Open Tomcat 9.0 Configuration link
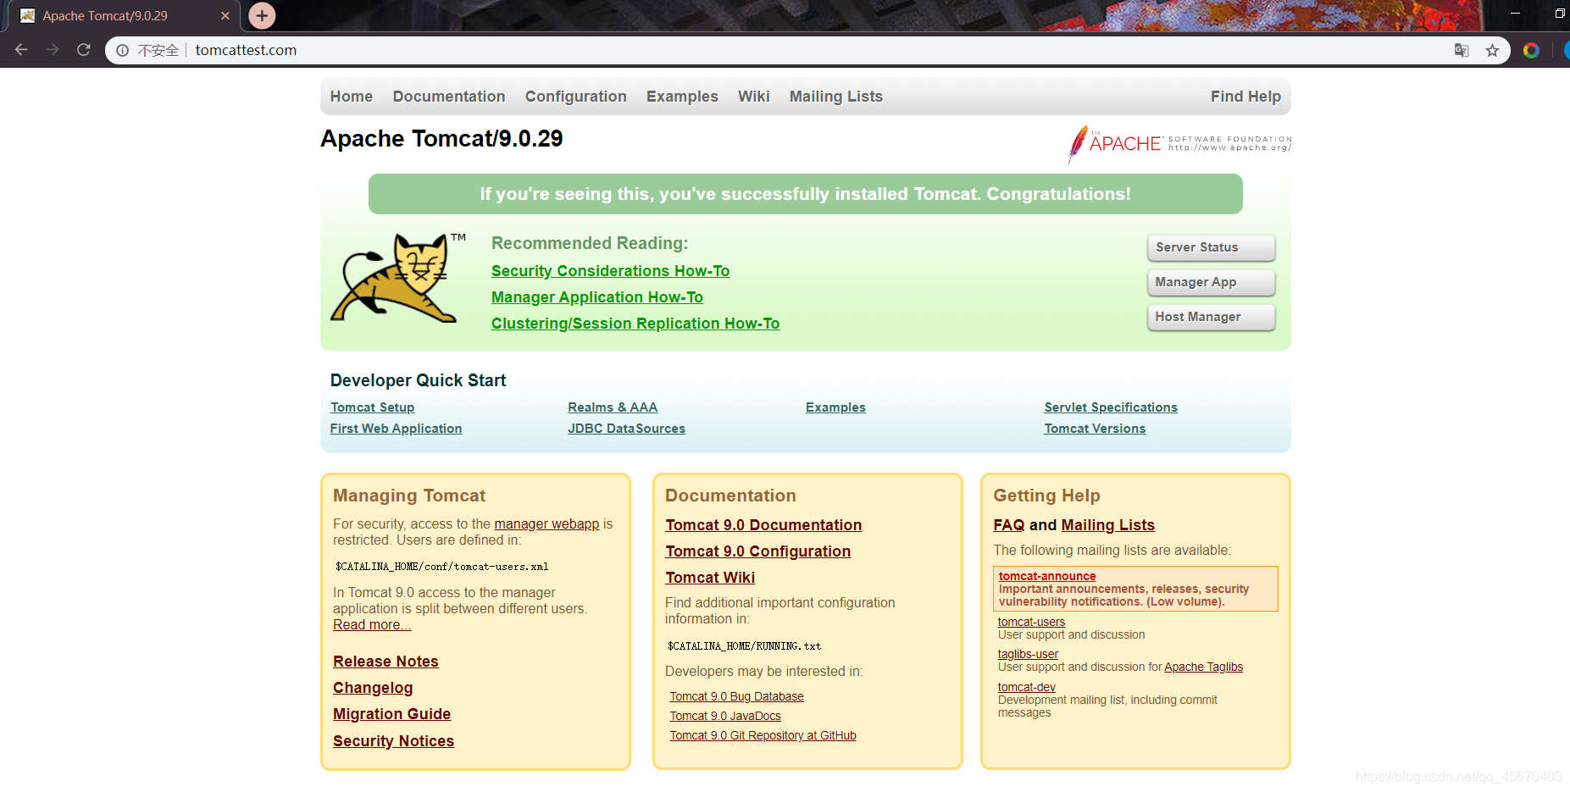The image size is (1570, 792). click(x=757, y=551)
